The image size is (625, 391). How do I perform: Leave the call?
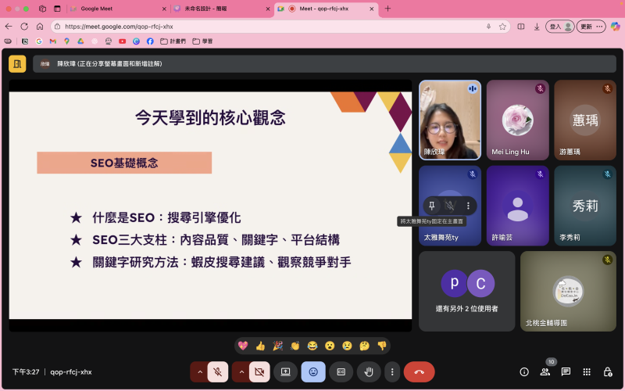(x=419, y=372)
